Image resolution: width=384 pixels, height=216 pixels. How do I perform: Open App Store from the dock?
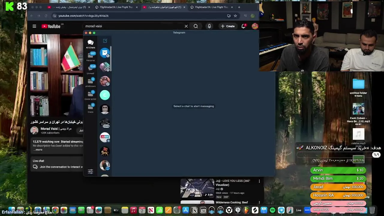(x=186, y=210)
